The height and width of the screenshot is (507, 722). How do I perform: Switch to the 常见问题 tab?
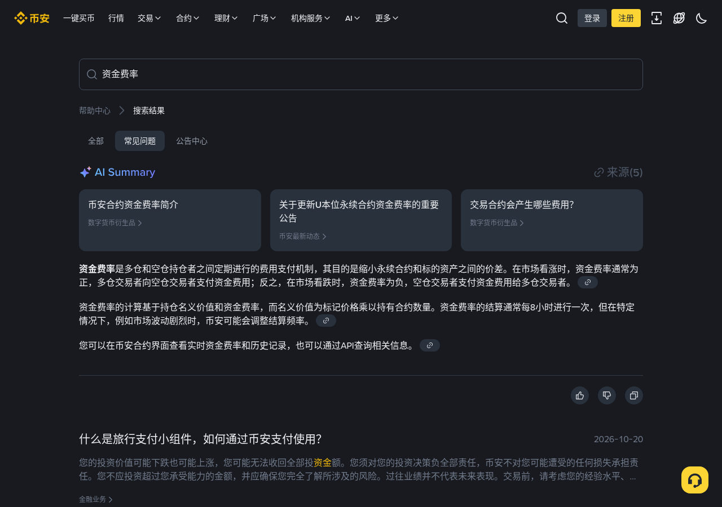click(140, 141)
